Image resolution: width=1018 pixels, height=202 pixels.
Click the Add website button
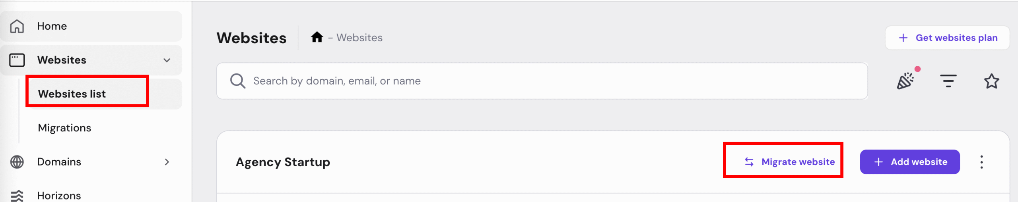click(x=910, y=162)
